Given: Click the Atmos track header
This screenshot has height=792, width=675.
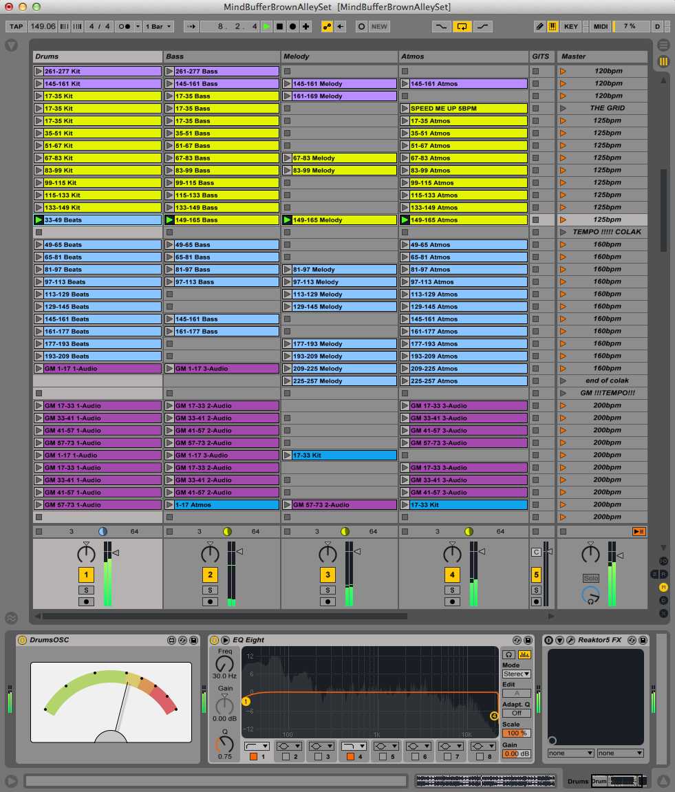Looking at the screenshot, I should point(463,56).
